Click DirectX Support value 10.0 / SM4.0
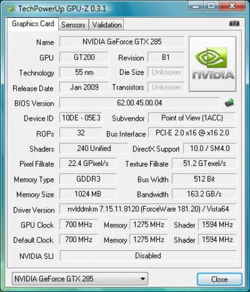Screen dimensions: 250x292 click(x=210, y=149)
